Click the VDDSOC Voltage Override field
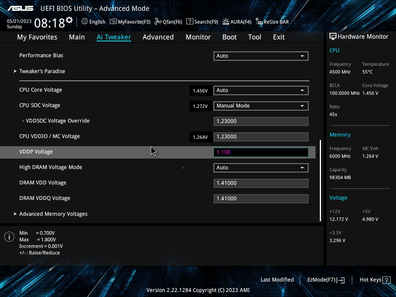 click(261, 121)
